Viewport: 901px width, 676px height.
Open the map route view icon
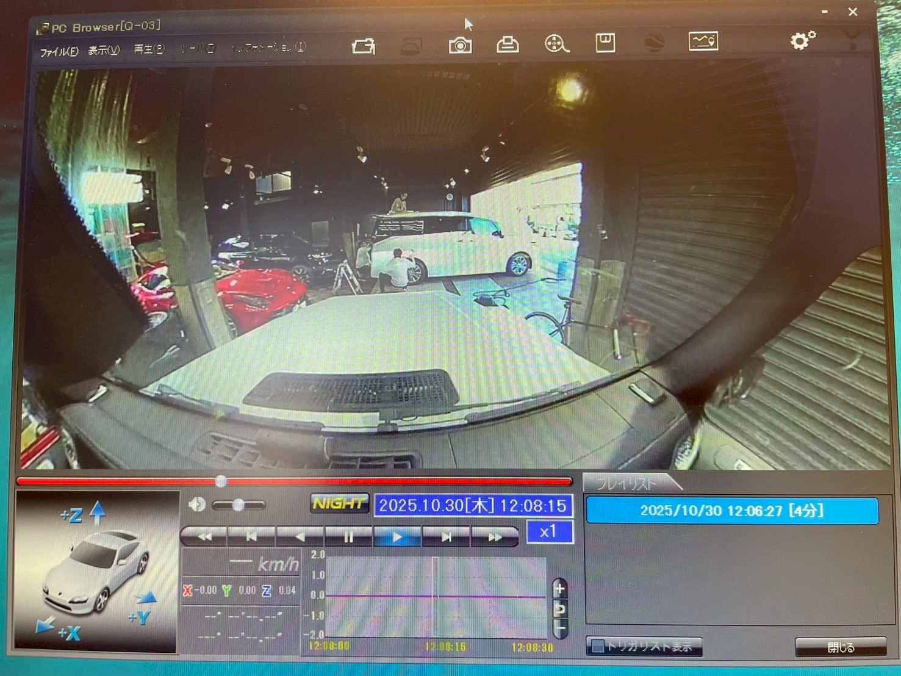pyautogui.click(x=703, y=41)
